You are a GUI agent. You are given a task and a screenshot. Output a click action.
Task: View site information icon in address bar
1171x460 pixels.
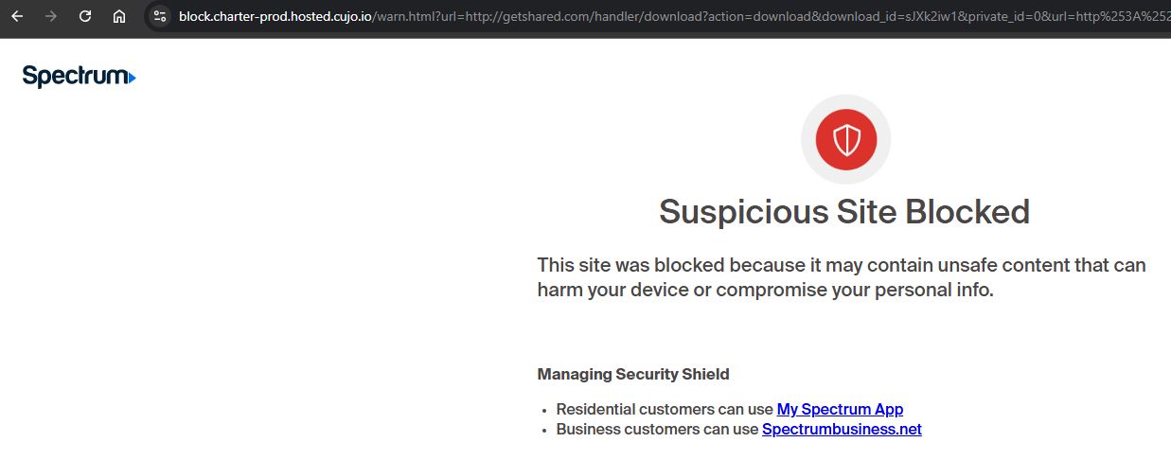pyautogui.click(x=160, y=16)
